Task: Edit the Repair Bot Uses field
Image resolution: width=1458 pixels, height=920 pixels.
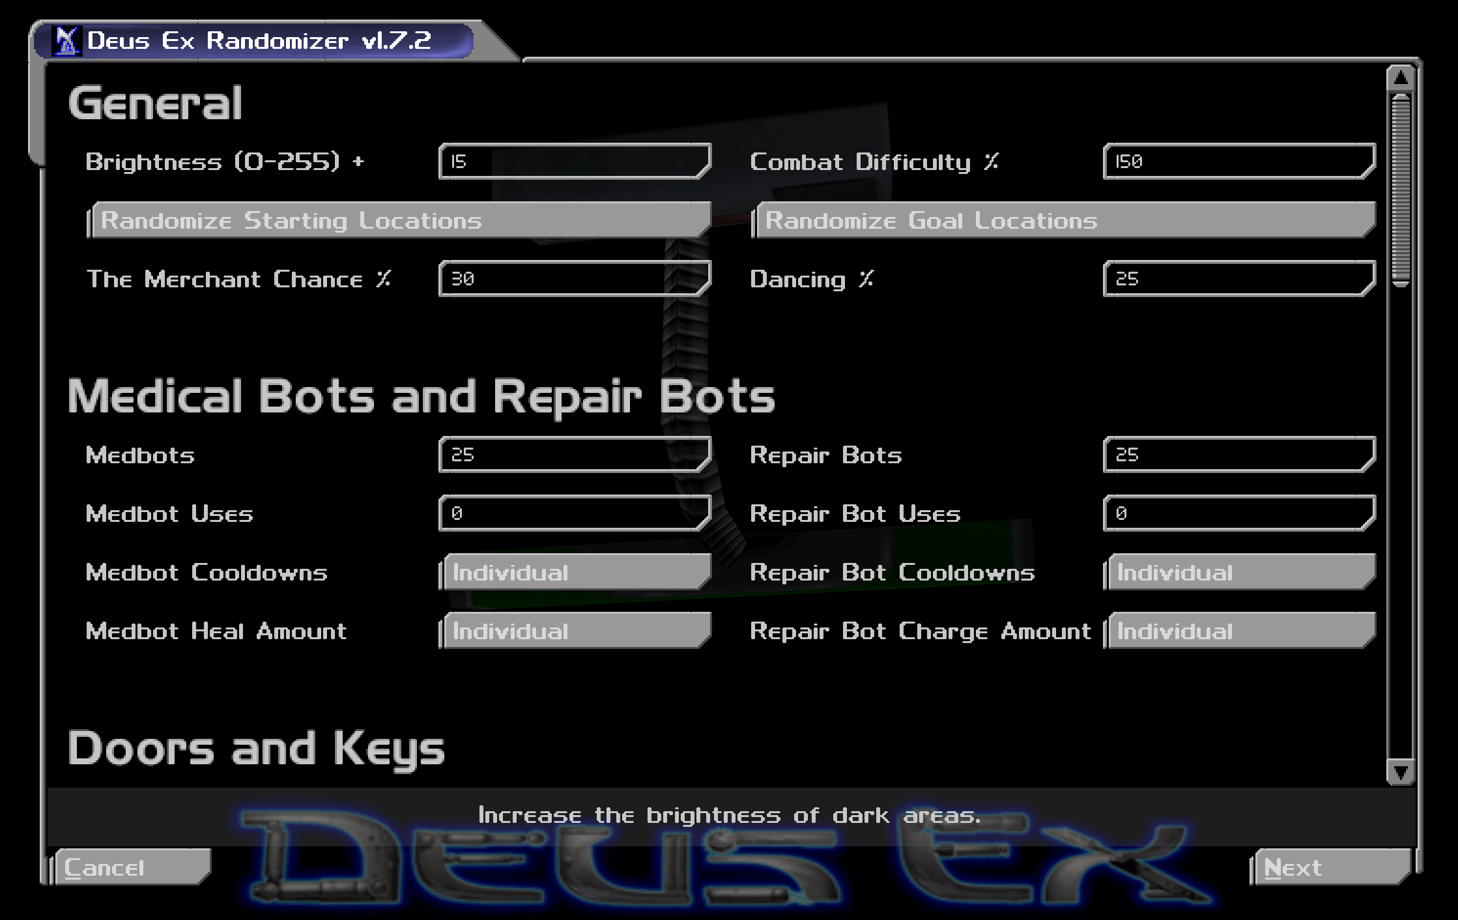Action: click(x=1238, y=513)
